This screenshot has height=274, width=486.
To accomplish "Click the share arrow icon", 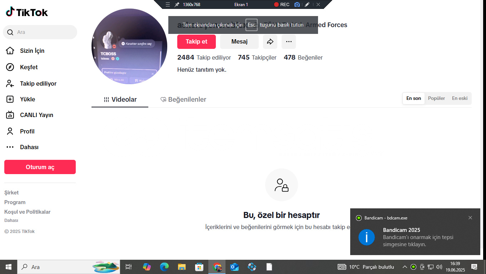I will click(x=270, y=42).
